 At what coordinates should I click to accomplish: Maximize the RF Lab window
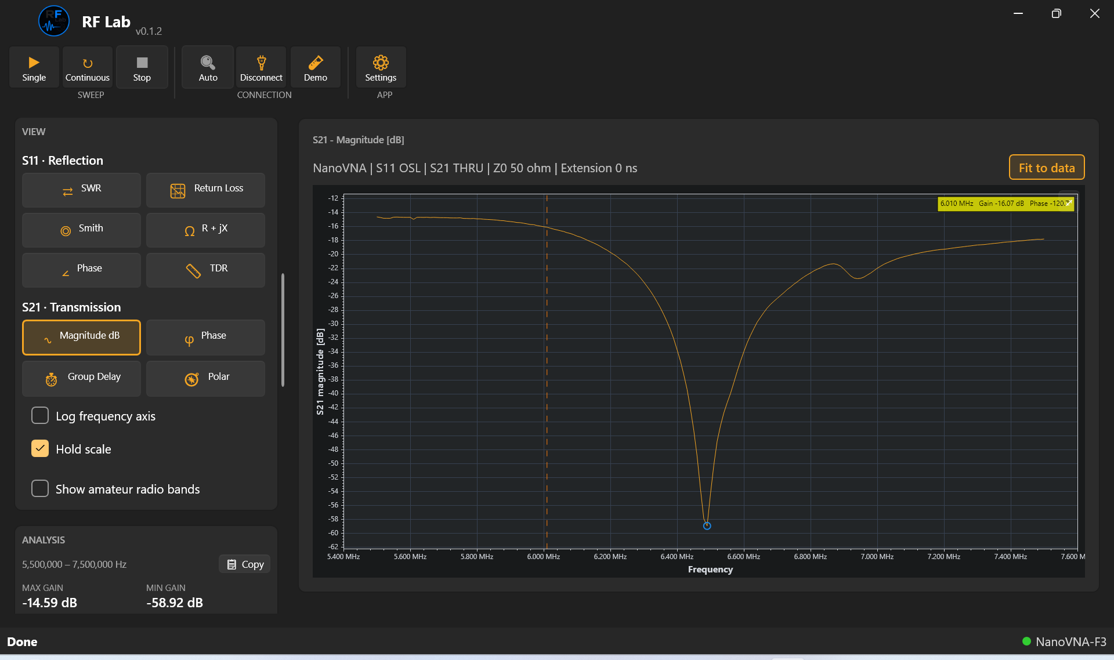[1056, 13]
